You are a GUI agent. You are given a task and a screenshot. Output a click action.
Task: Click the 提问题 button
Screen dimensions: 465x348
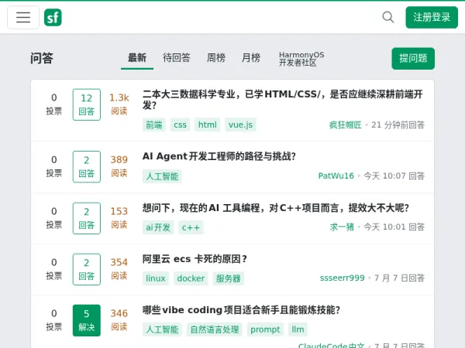coord(413,58)
